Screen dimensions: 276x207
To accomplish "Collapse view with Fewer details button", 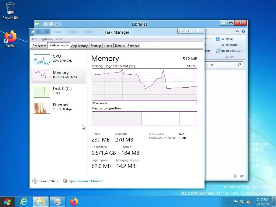I will (x=45, y=181).
